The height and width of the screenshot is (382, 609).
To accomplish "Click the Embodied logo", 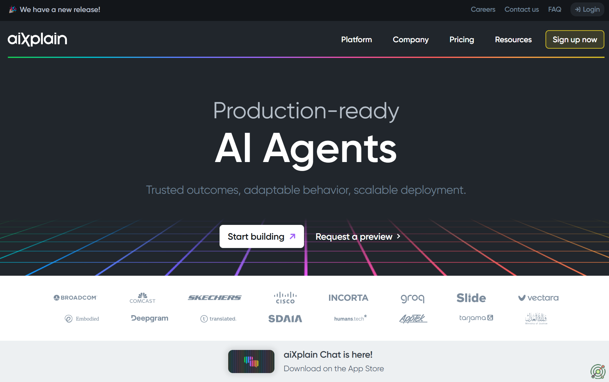I will tap(82, 319).
